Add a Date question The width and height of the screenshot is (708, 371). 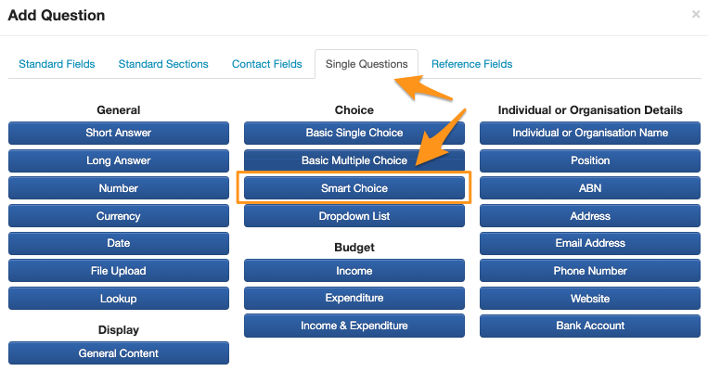pyautogui.click(x=119, y=243)
